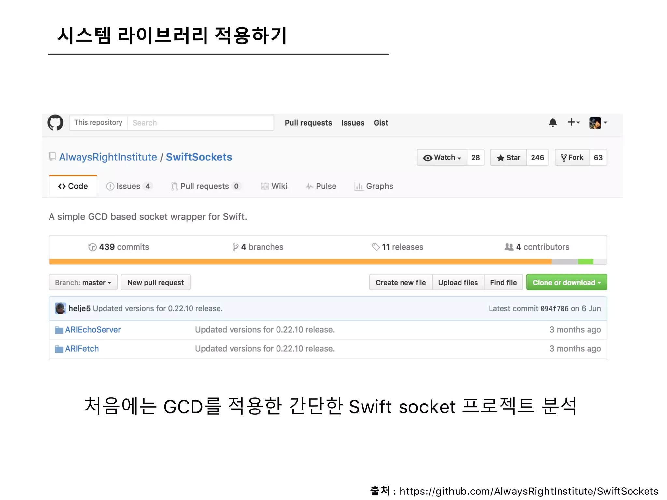Click the repository Search field
This screenshot has height=500, width=667.
point(200,123)
